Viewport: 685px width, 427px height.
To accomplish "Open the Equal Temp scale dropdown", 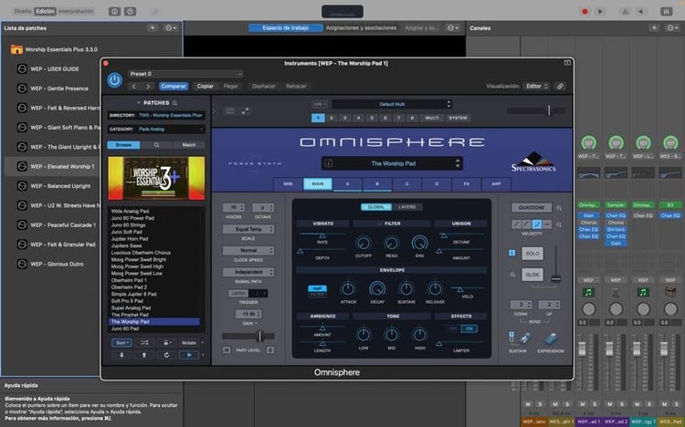I will coord(248,229).
